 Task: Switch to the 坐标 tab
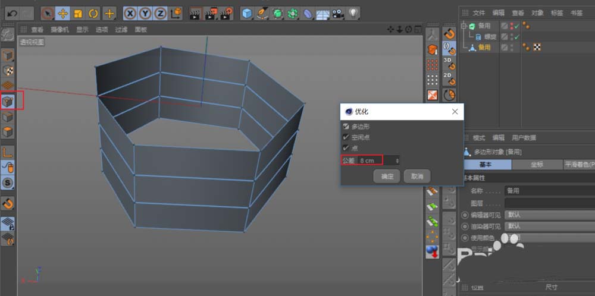pos(536,165)
